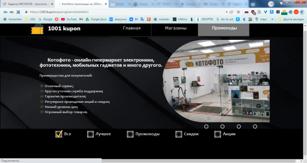Click the vertical scrollbar down arrow

click(305, 157)
